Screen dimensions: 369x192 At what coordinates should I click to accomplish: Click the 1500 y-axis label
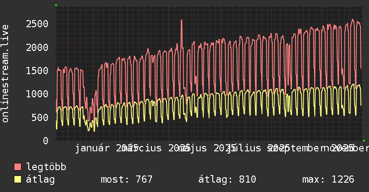pyautogui.click(x=37, y=71)
